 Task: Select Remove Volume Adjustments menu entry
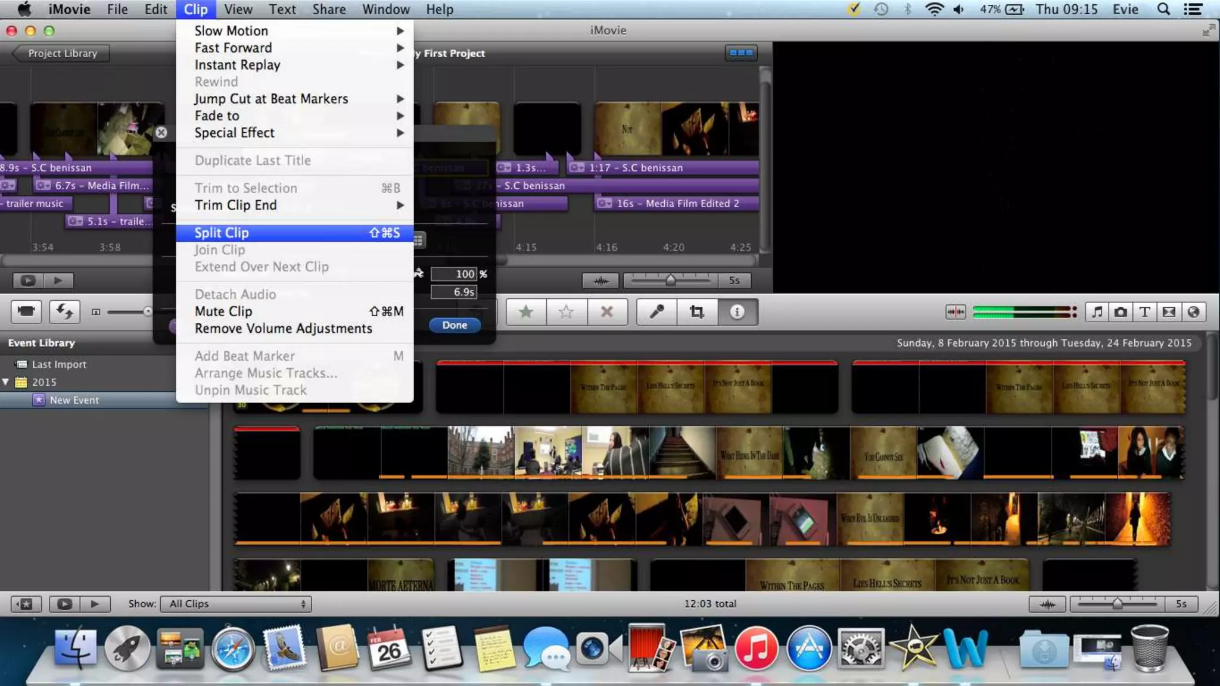[295, 329]
